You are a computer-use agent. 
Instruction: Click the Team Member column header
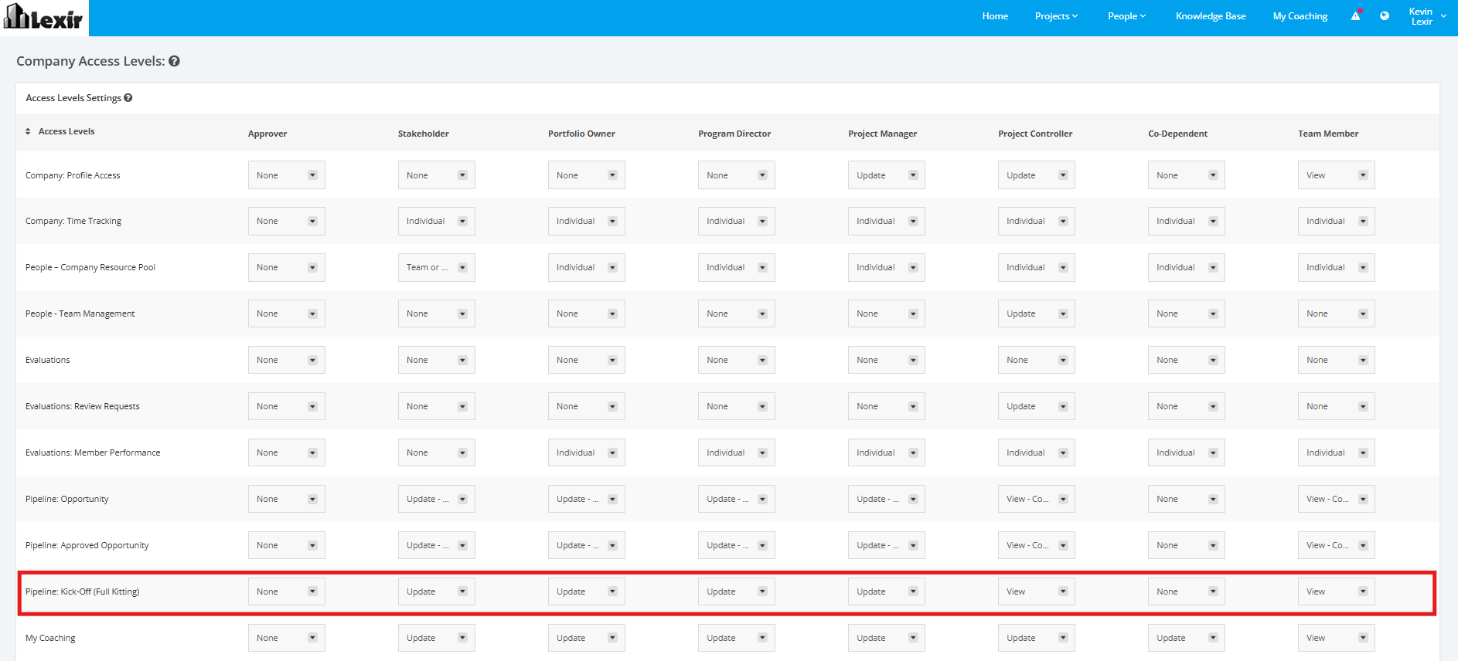[1328, 134]
